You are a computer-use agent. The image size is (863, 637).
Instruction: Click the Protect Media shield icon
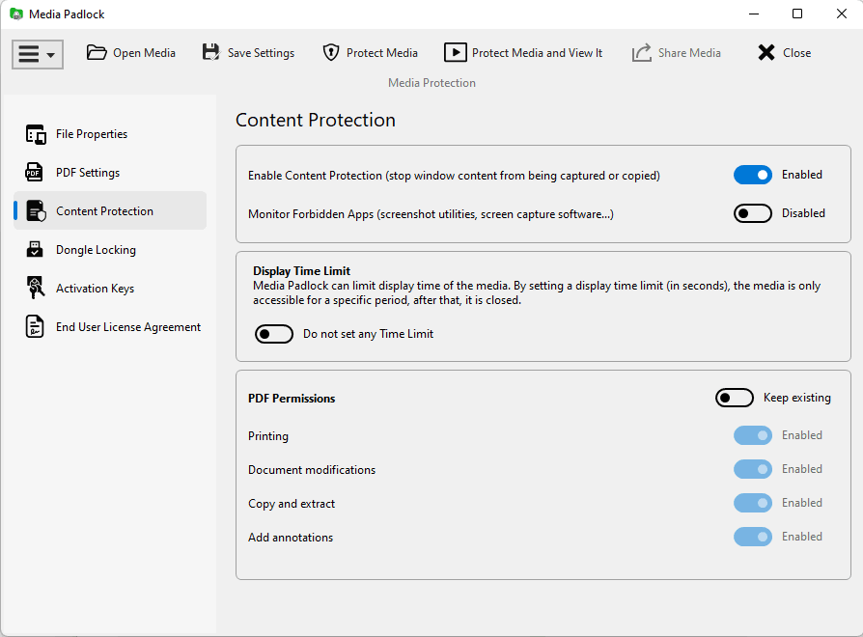coord(331,53)
